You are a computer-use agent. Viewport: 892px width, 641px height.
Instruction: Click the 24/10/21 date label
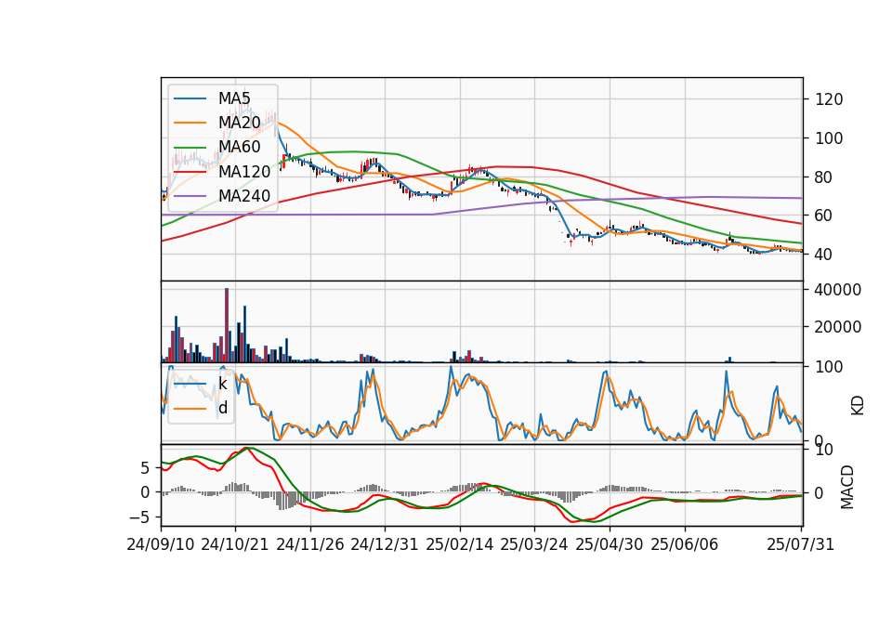click(235, 544)
